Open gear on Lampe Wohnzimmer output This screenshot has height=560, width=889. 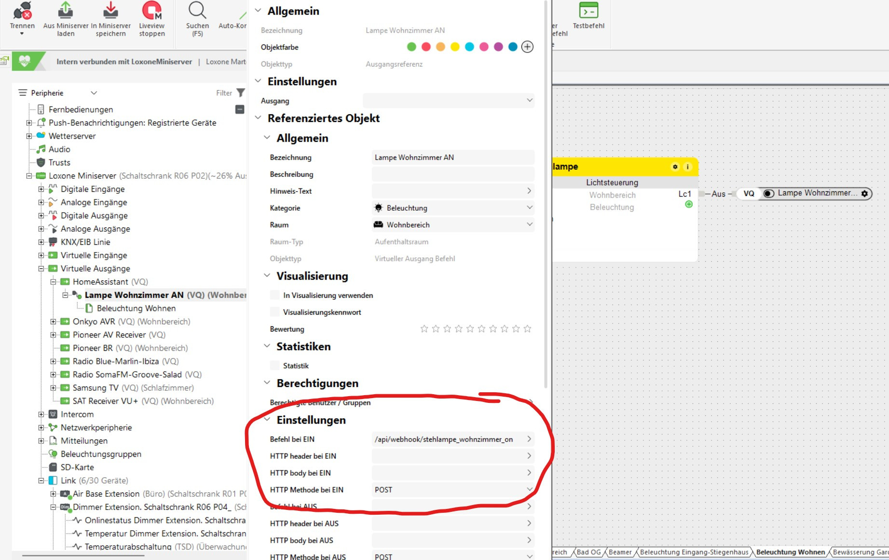(x=864, y=194)
